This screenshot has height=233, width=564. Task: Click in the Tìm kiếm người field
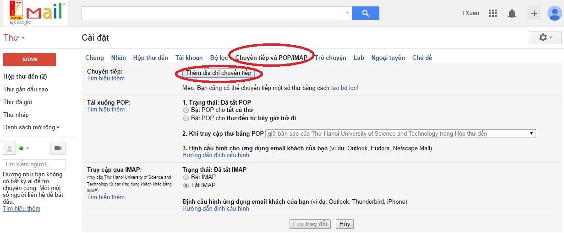34,164
